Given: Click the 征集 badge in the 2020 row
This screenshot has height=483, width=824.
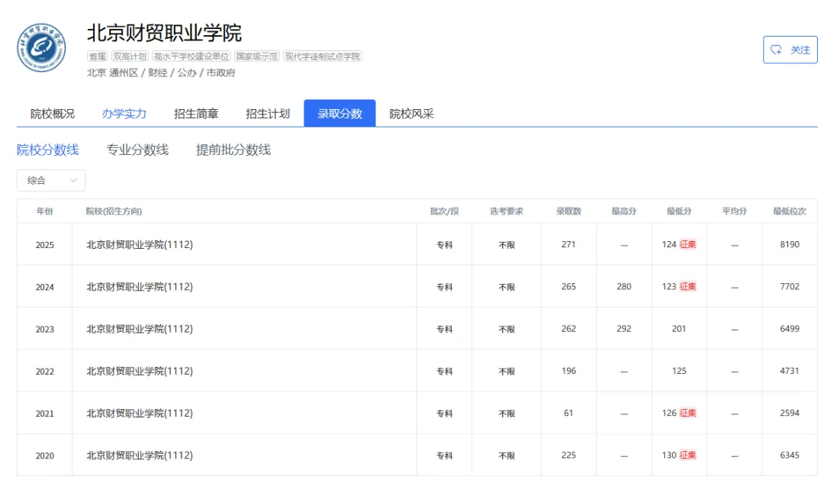Looking at the screenshot, I should pyautogui.click(x=688, y=455).
